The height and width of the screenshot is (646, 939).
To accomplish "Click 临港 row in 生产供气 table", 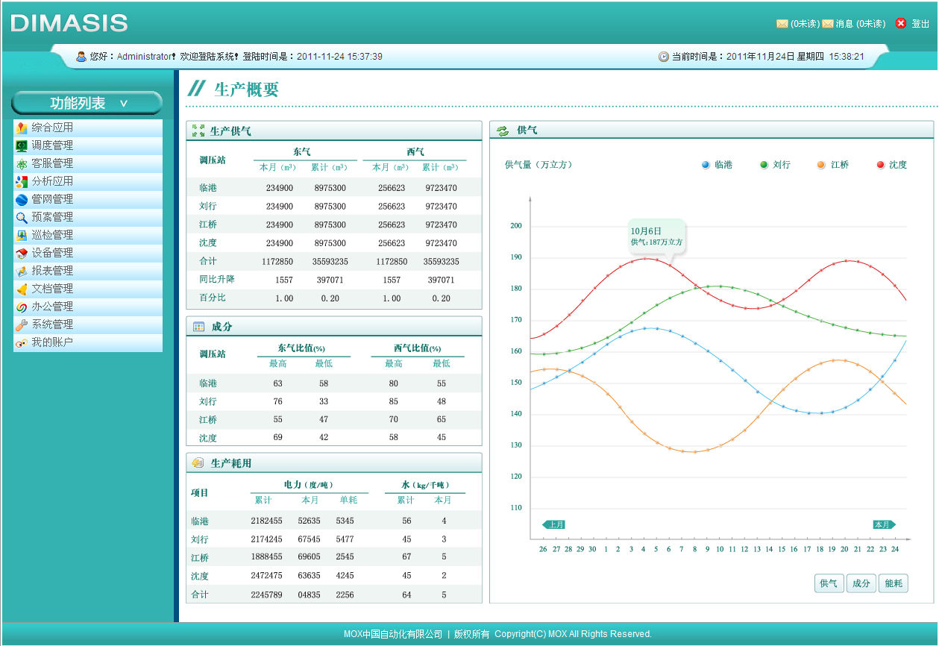I will coord(333,188).
